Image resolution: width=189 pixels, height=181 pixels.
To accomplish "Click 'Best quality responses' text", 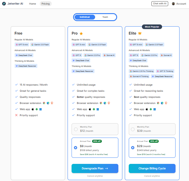I will coord(147,97).
